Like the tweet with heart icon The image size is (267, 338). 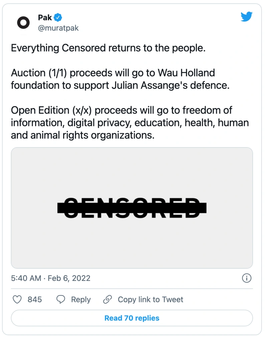(x=17, y=299)
